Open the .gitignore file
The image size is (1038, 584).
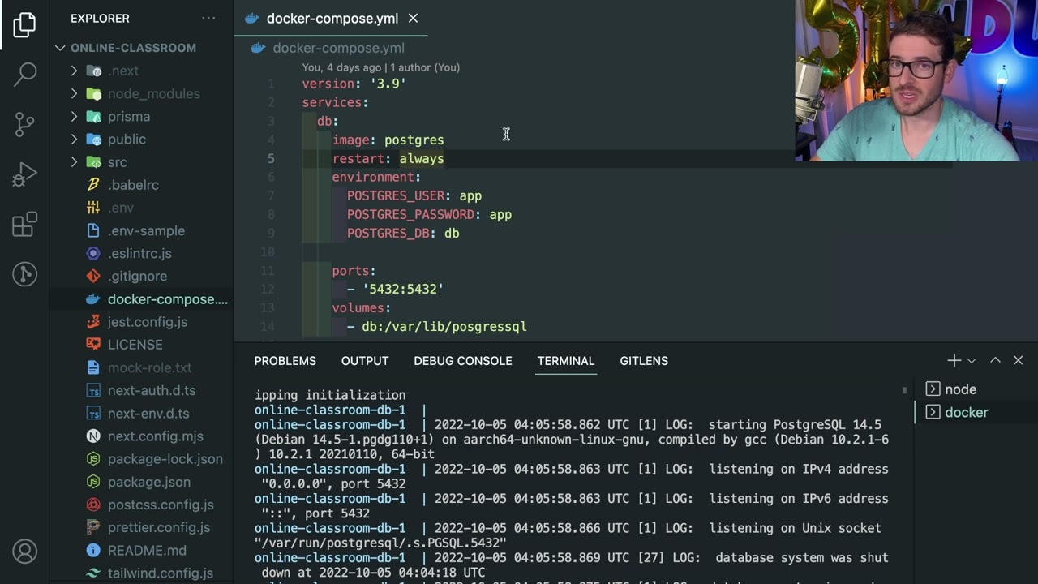[137, 276]
